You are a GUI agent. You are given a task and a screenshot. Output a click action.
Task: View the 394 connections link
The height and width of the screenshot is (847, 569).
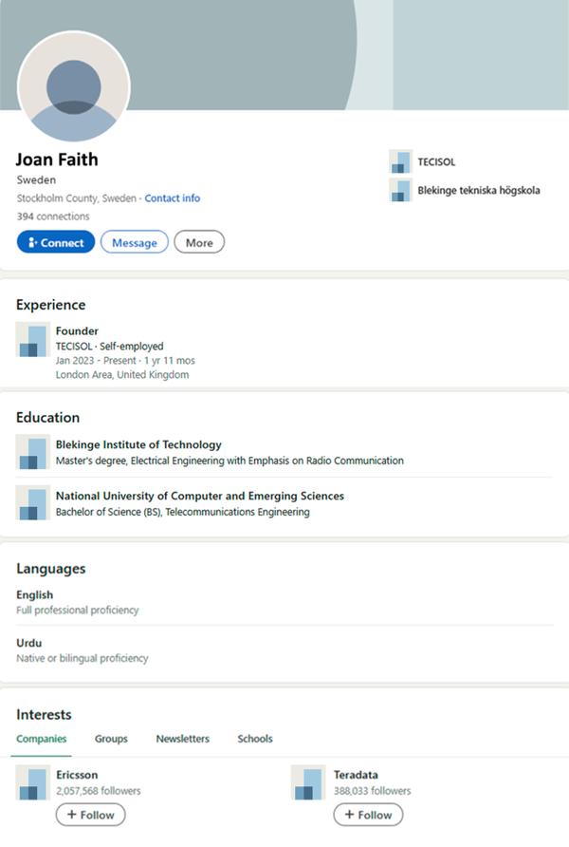coord(53,216)
